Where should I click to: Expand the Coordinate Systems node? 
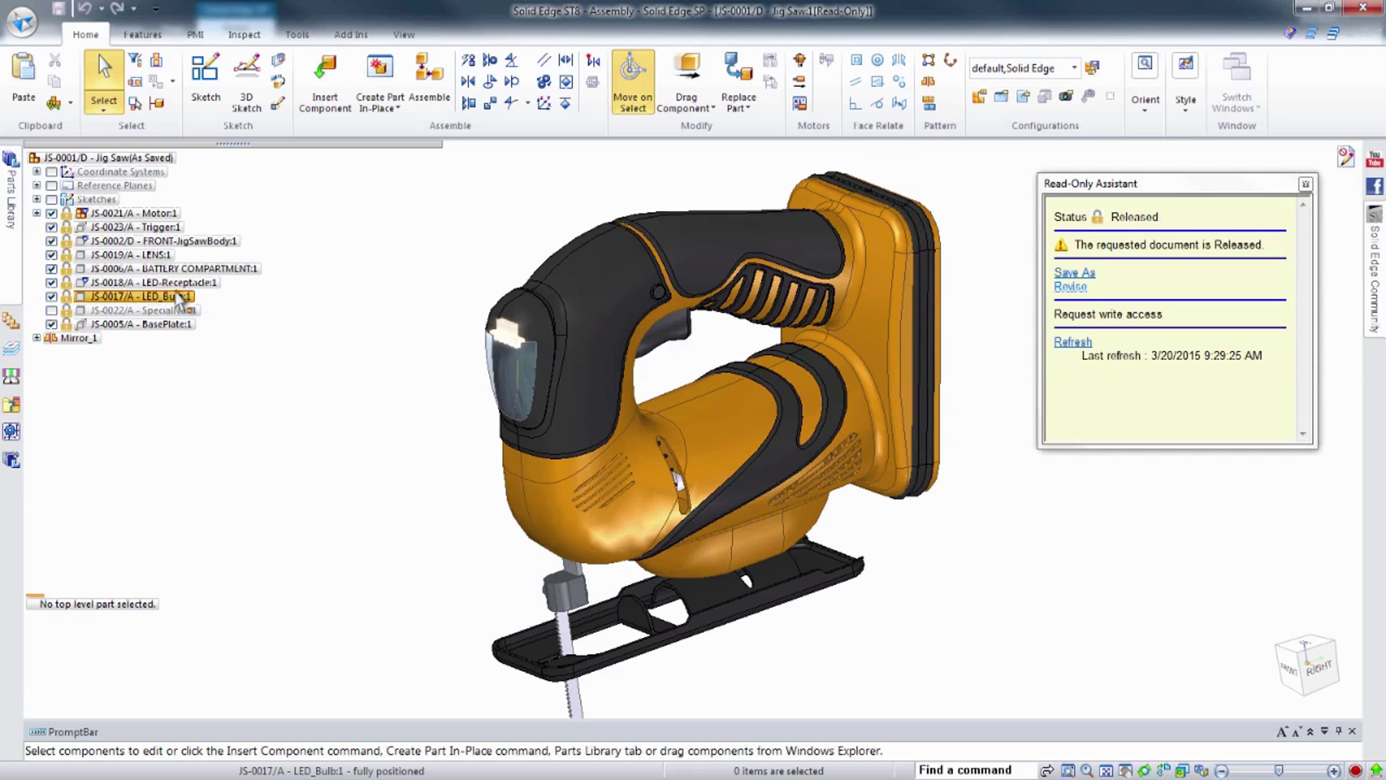36,172
